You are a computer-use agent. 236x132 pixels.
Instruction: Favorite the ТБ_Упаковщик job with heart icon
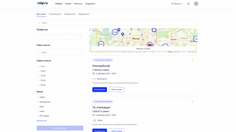(193, 102)
